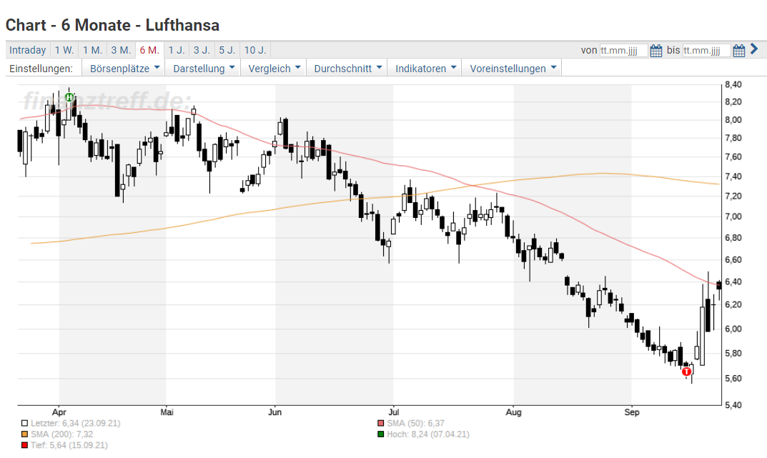The image size is (767, 458).
Task: Select the 1 W. timeframe tab
Action: click(x=64, y=50)
